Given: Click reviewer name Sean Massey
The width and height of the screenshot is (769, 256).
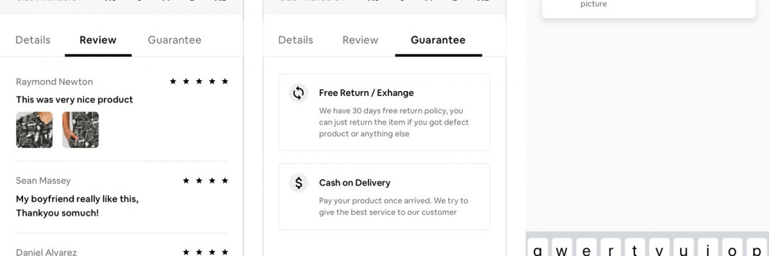Looking at the screenshot, I should tap(44, 181).
